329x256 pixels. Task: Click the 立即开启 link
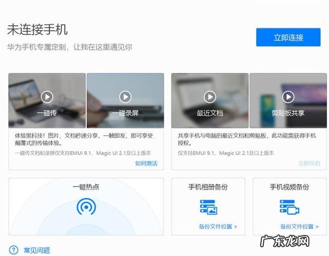click(x=309, y=163)
